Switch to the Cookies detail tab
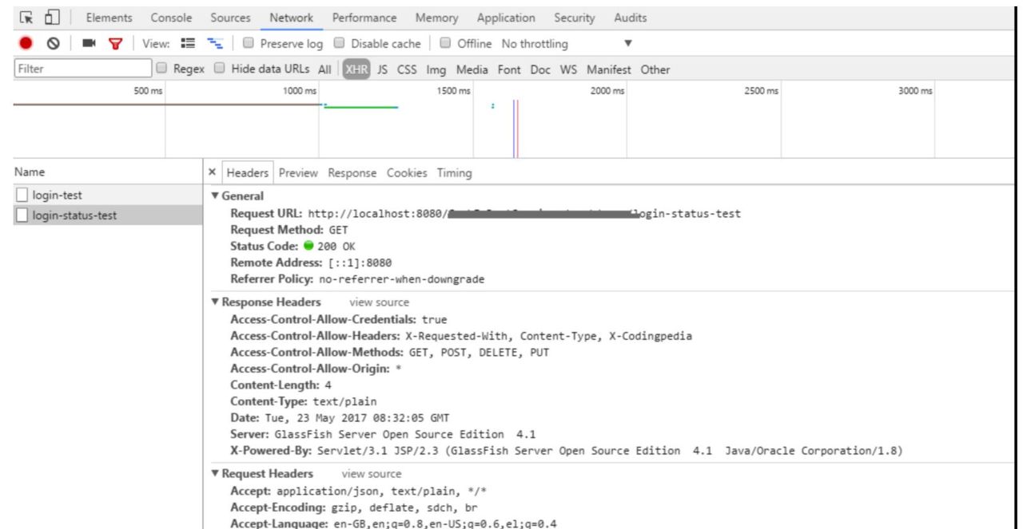 pos(407,172)
